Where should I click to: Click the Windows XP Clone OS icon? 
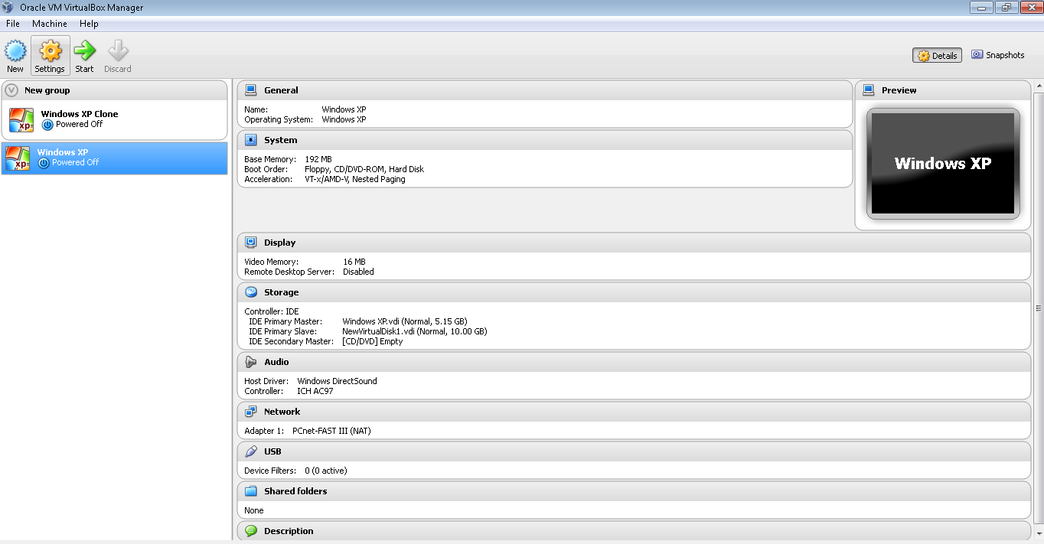click(21, 119)
